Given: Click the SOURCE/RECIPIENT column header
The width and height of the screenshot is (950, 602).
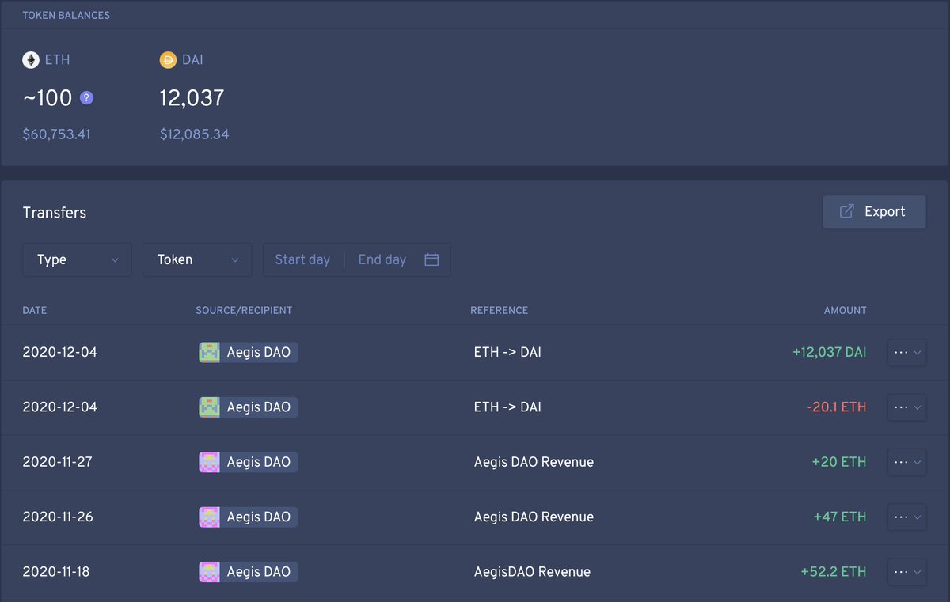Looking at the screenshot, I should pyautogui.click(x=244, y=310).
